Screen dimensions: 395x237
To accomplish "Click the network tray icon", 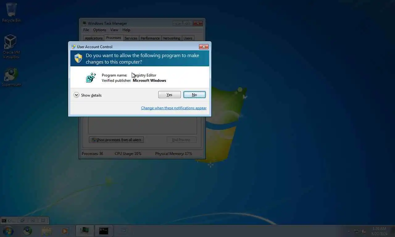I will tap(356, 231).
